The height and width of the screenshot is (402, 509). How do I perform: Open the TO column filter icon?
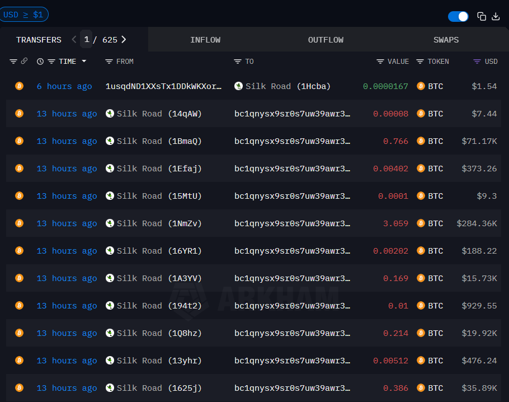[x=238, y=62]
